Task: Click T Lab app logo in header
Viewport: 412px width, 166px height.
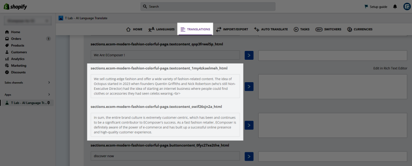Action: (61, 18)
